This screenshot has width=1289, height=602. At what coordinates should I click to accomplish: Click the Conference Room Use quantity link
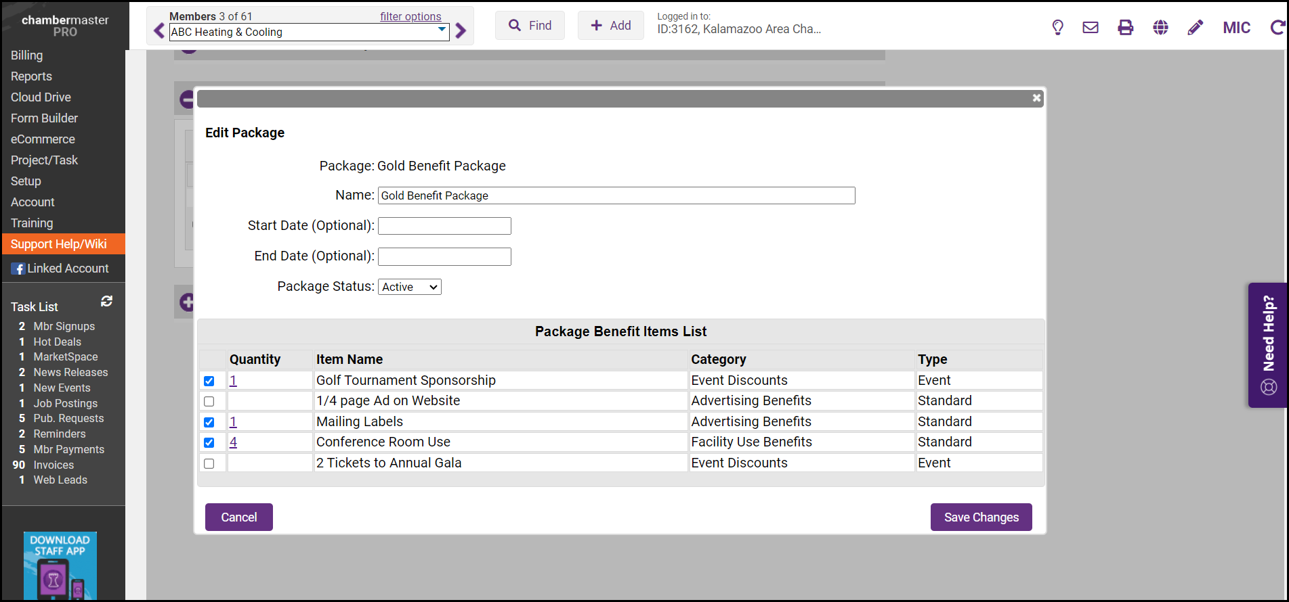tap(233, 442)
